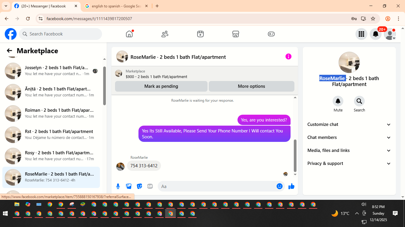
Task: Open the Marketplace storefront icon
Action: [x=236, y=34]
